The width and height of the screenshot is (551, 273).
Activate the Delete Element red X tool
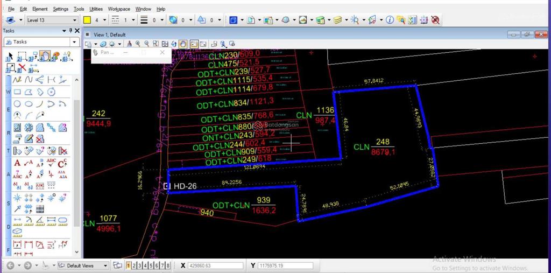(22, 67)
